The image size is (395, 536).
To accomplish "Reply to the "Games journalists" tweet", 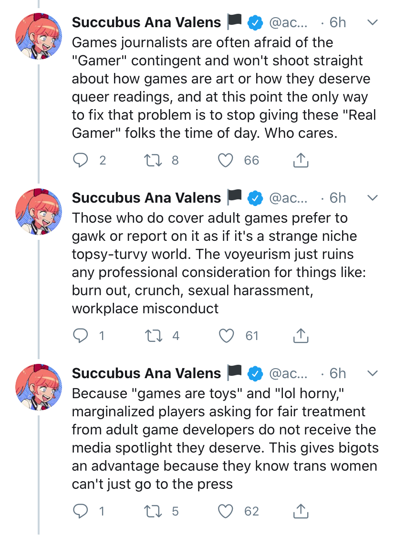I will (x=81, y=161).
